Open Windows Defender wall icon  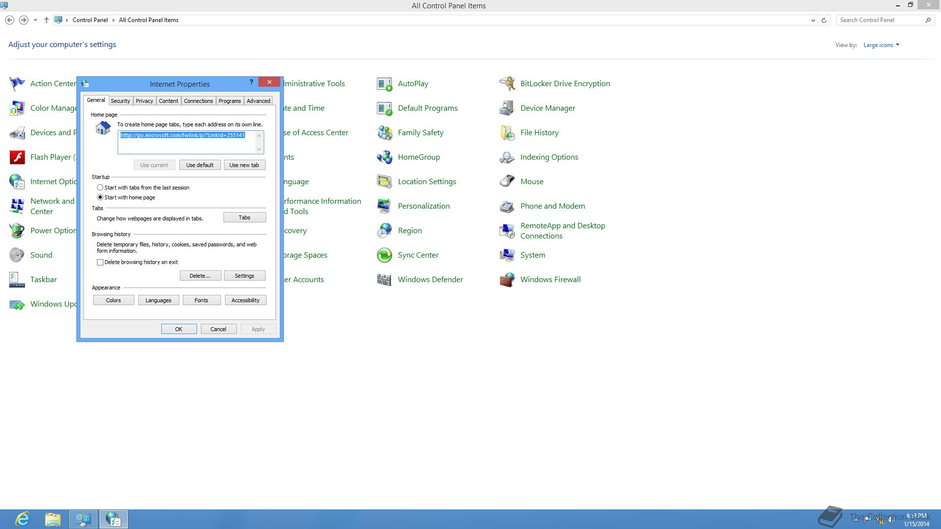point(385,280)
